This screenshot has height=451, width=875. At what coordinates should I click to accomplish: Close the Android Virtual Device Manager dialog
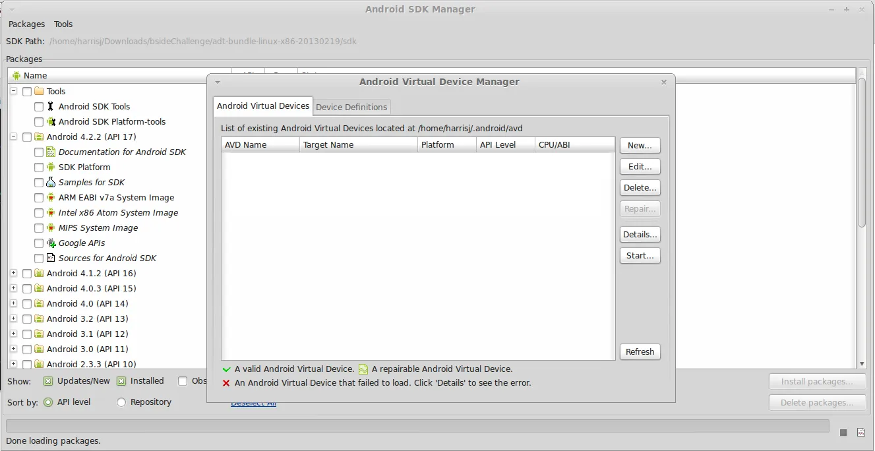click(x=664, y=82)
